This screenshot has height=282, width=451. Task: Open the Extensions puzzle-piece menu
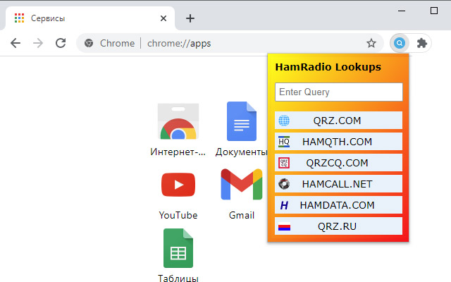pos(421,43)
